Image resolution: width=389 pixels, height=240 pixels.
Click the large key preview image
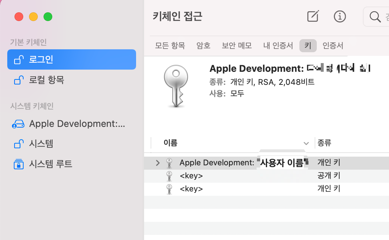[176, 86]
